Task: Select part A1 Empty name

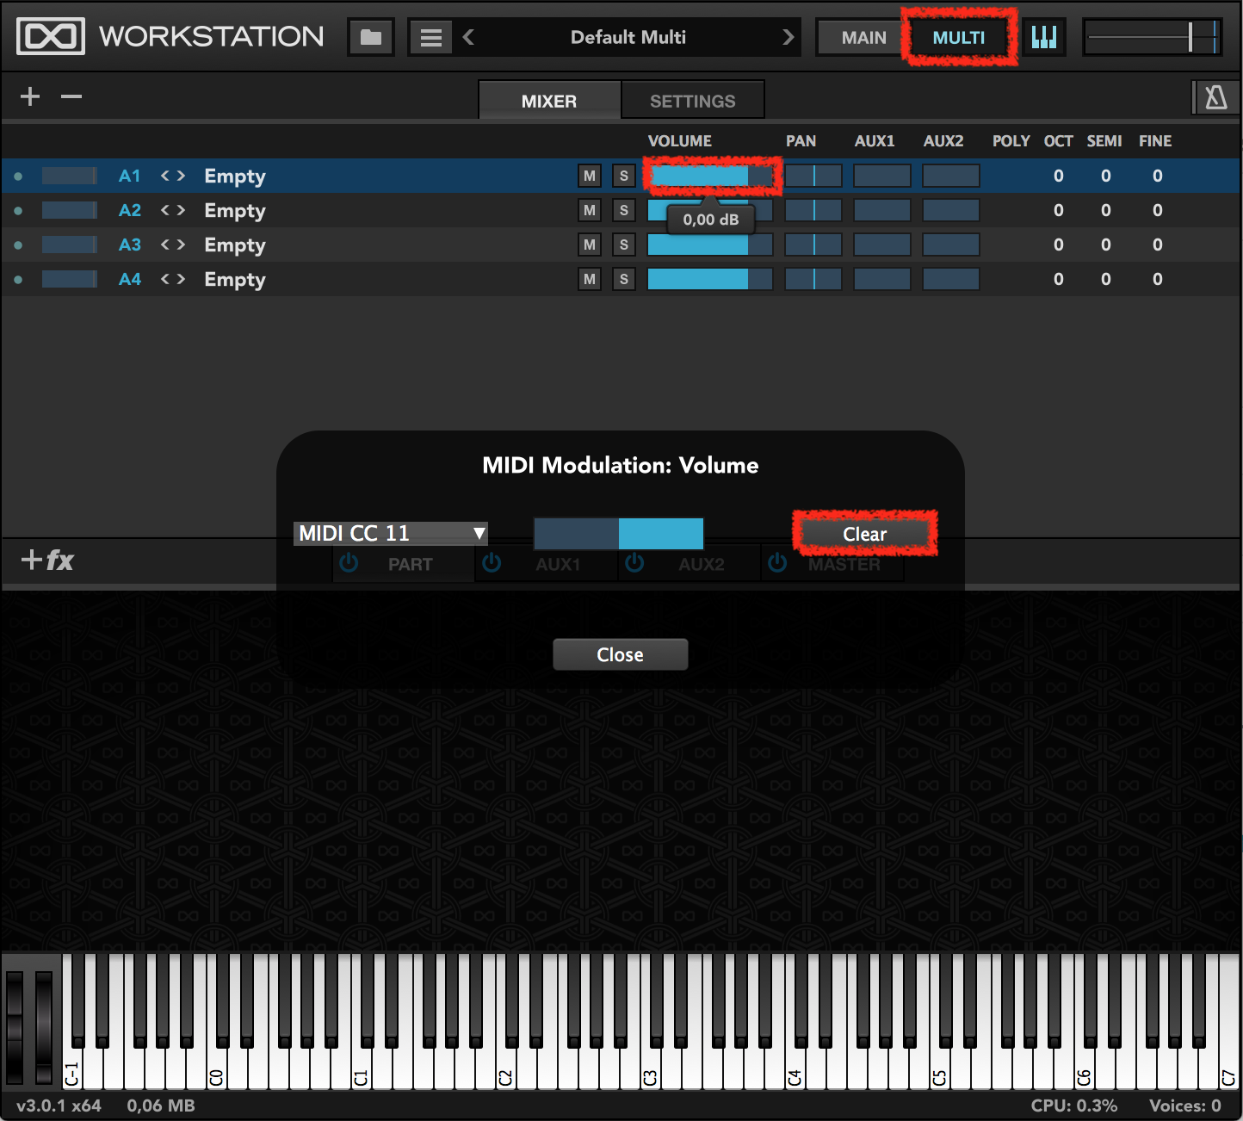Action: coord(235,177)
